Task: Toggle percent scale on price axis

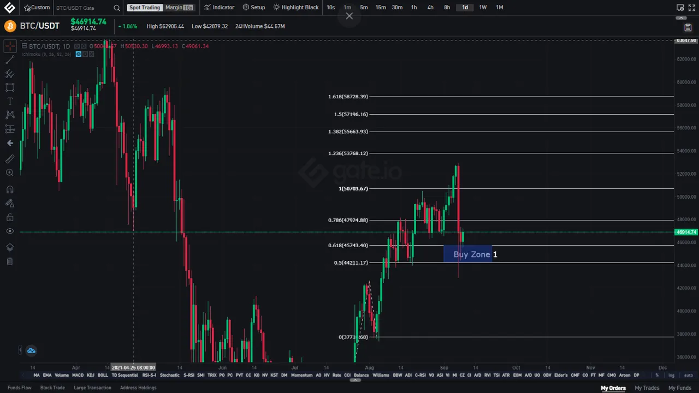Action: (657, 375)
